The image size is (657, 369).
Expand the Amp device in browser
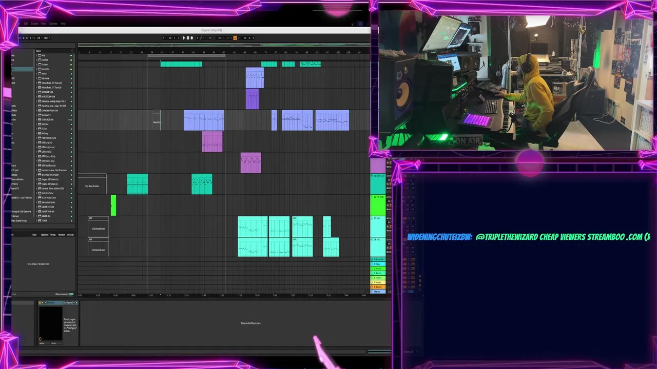pos(37,55)
